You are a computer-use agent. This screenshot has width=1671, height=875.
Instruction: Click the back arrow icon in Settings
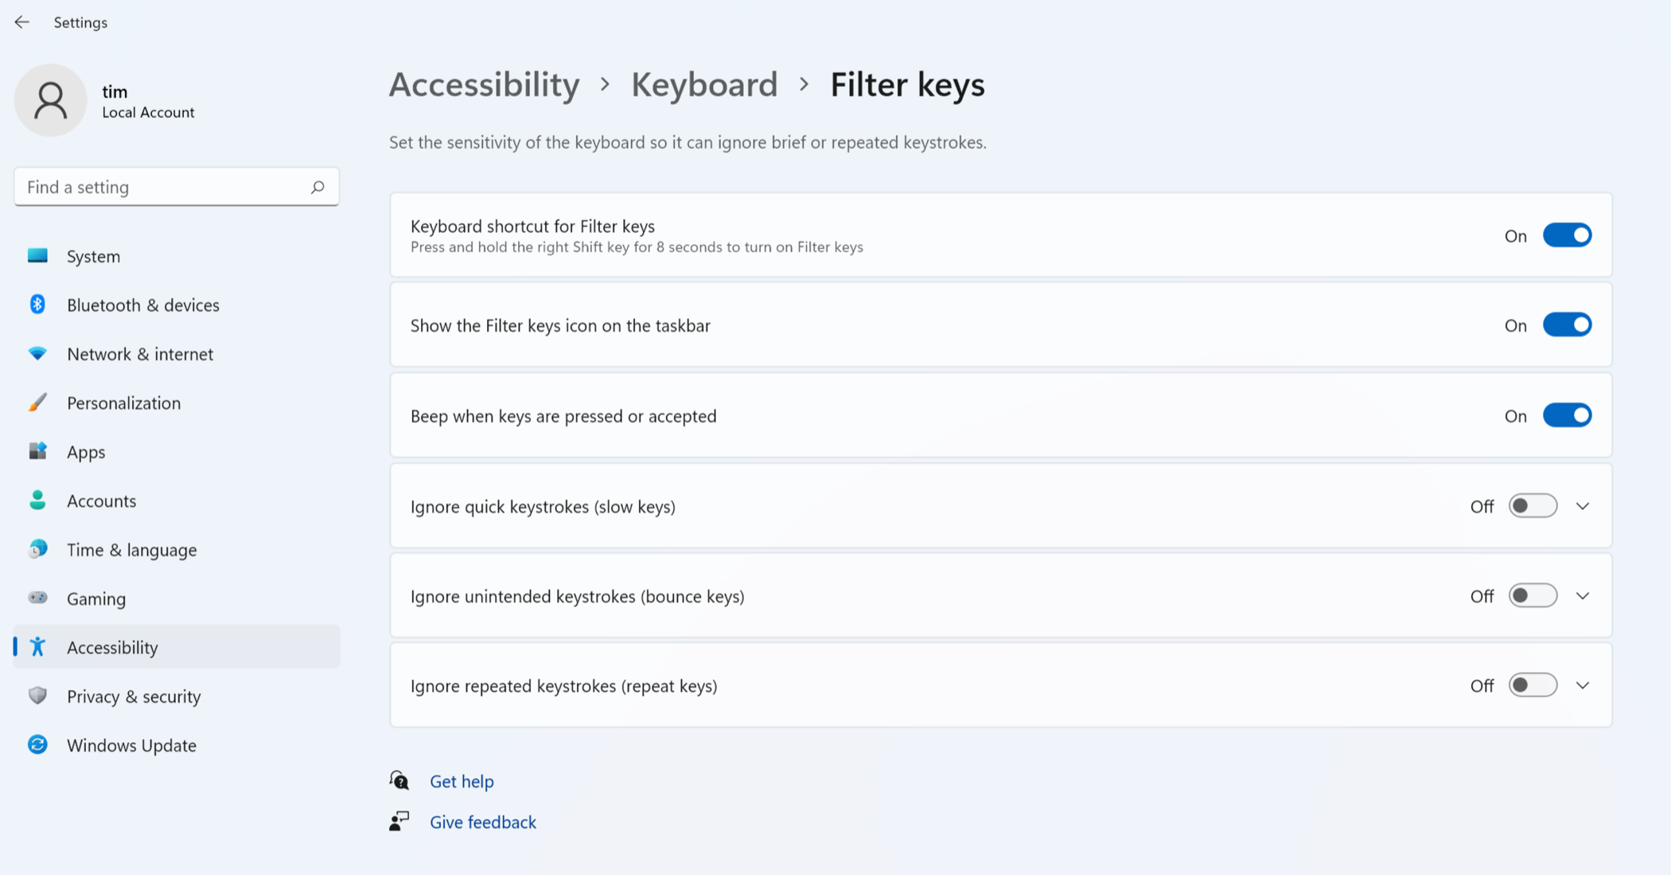point(21,22)
